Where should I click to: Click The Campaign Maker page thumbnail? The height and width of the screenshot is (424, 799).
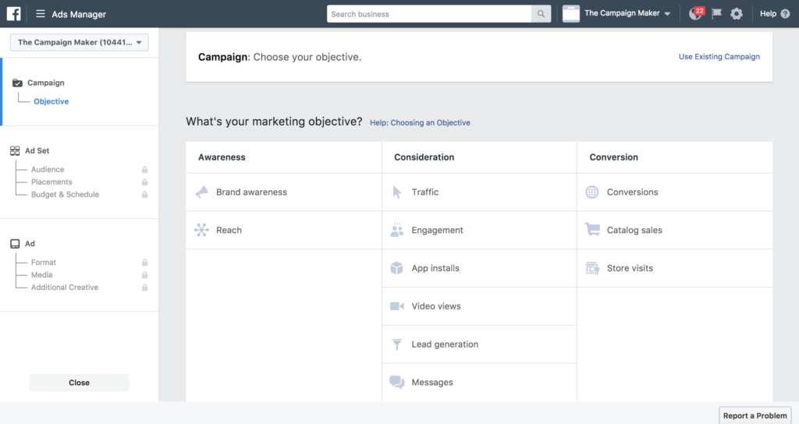[570, 14]
